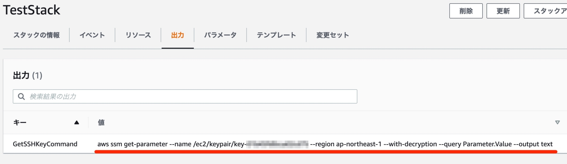The height and width of the screenshot is (164, 567).
Task: Select the GetSSHKeyCommand output key
Action: click(x=45, y=144)
